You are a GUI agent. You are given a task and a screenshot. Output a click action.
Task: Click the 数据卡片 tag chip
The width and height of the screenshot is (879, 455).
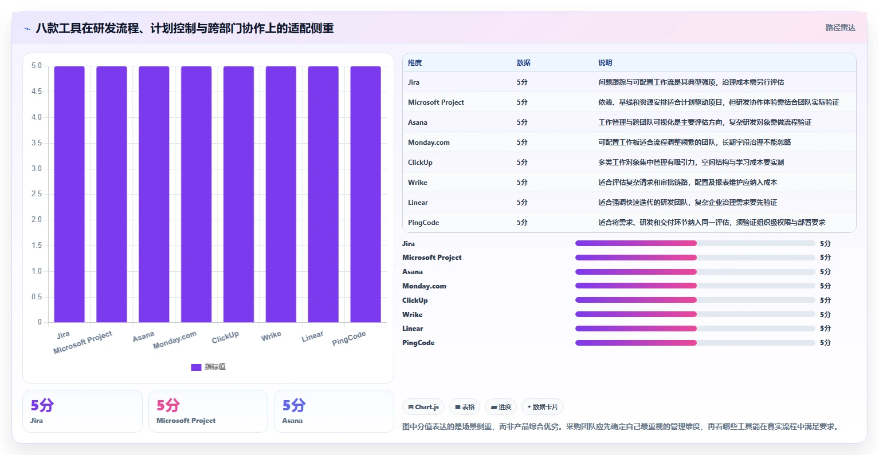pyautogui.click(x=543, y=407)
